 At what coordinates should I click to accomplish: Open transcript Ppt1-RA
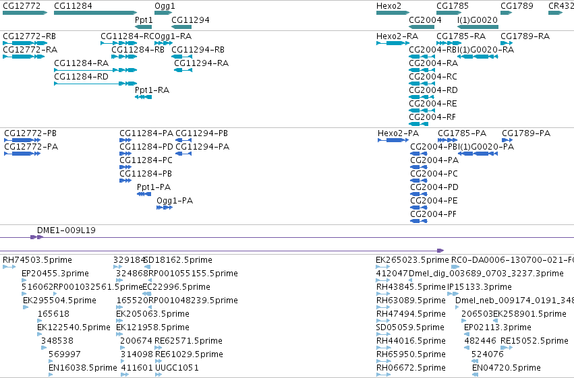[152, 90]
